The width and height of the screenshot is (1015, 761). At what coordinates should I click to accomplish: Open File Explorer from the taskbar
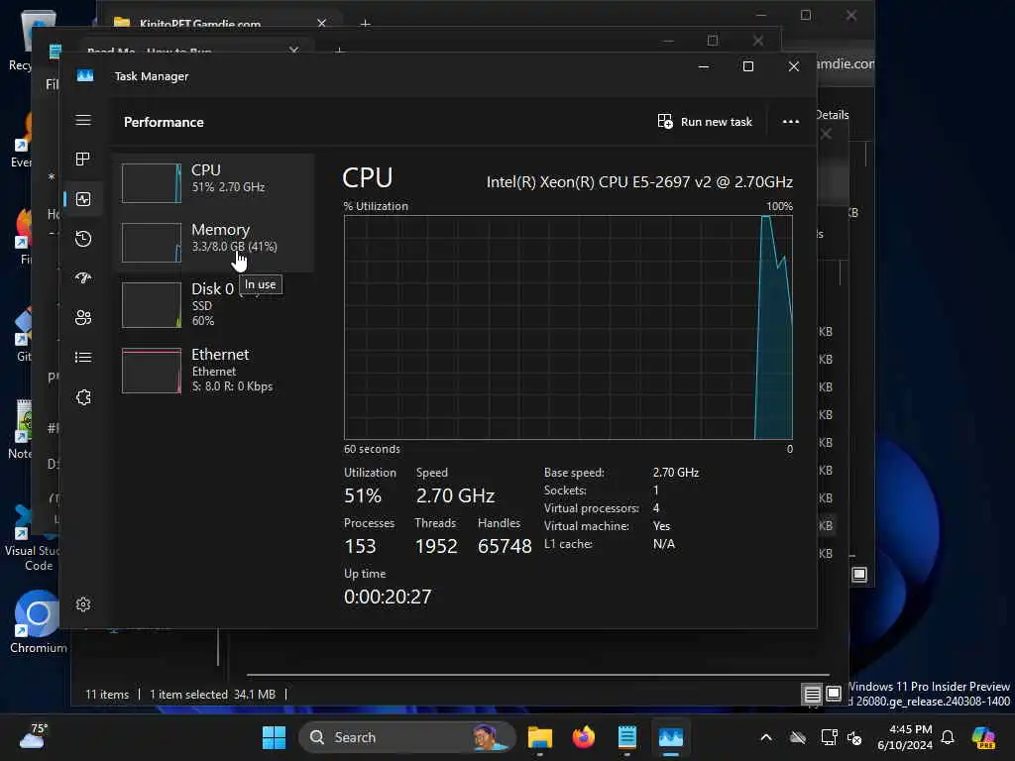click(539, 737)
